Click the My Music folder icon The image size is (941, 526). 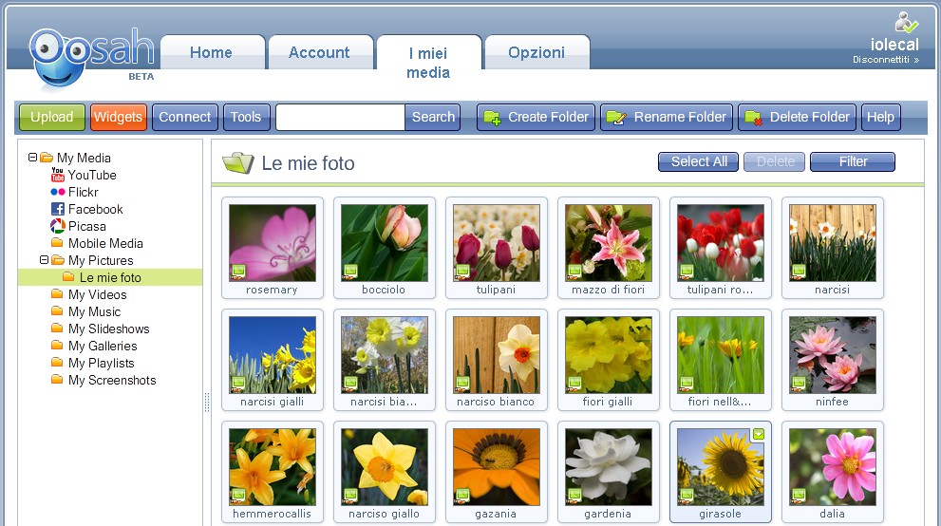[57, 311]
